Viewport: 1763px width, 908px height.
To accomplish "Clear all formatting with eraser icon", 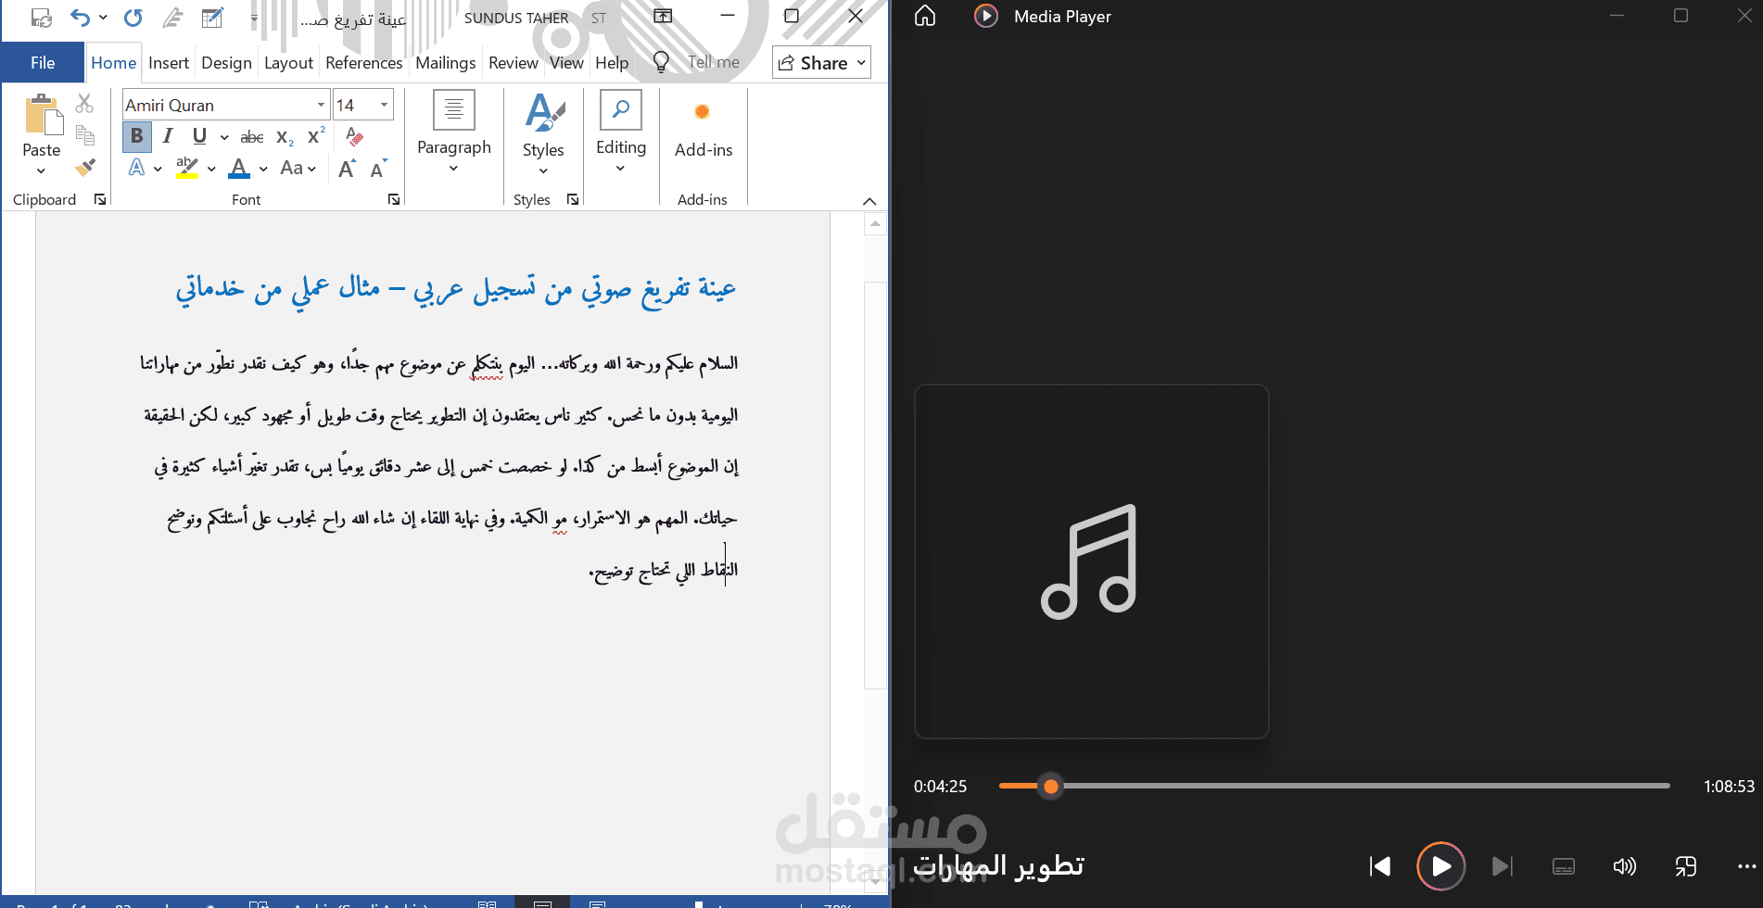I will [354, 136].
